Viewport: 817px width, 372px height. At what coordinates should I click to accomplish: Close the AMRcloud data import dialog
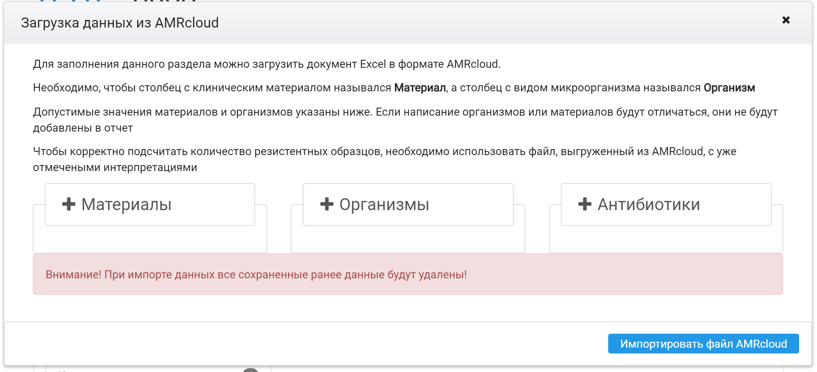point(786,20)
